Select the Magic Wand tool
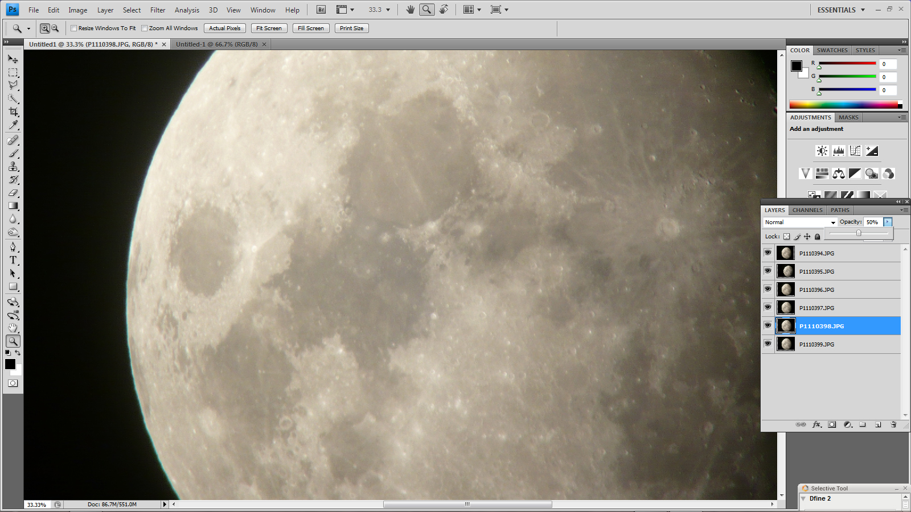This screenshot has width=911, height=512. [x=13, y=98]
